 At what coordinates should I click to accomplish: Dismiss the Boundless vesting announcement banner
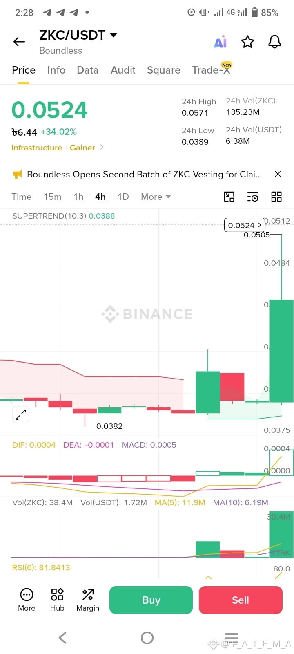click(278, 174)
